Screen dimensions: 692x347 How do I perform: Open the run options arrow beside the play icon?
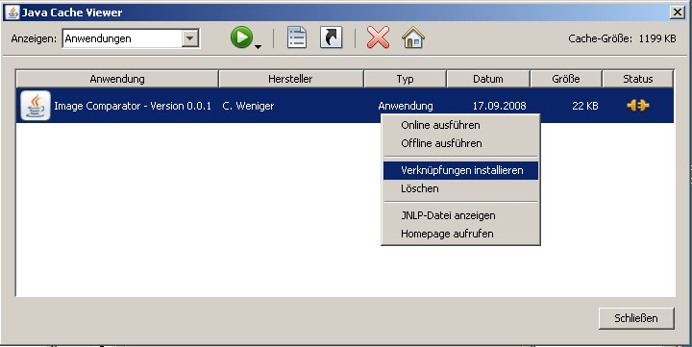pyautogui.click(x=259, y=46)
